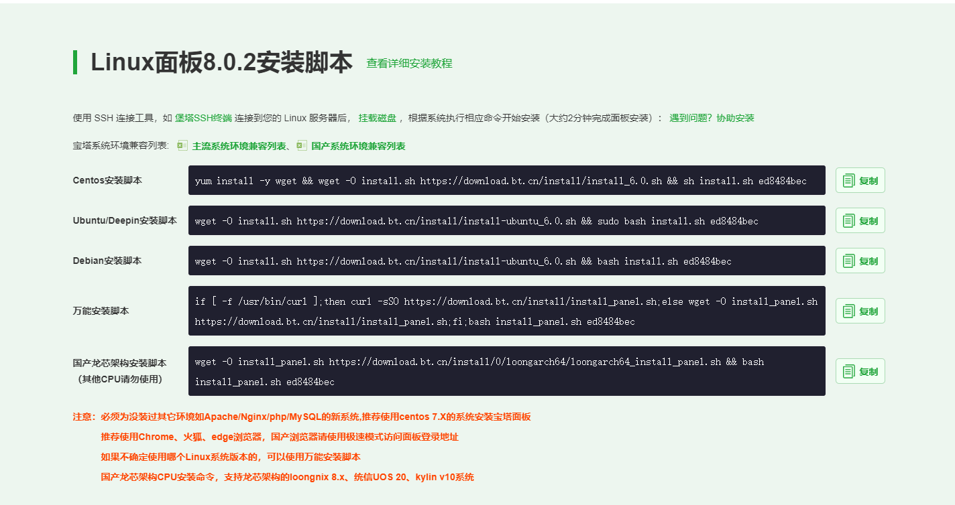Open 主流系统环境兼容列表 link
The width and height of the screenshot is (955, 505).
[240, 146]
